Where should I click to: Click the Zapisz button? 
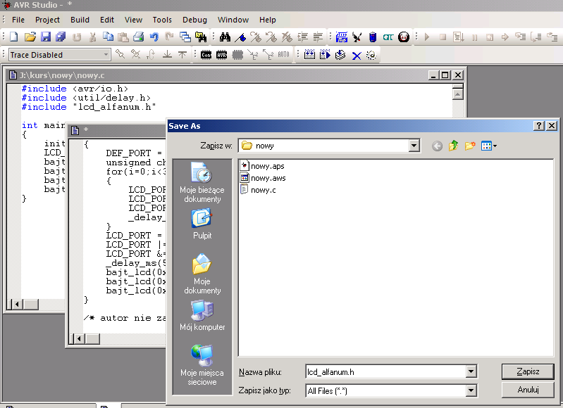[527, 371]
